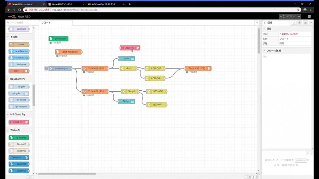Image resolution: width=319 pixels, height=179 pixels.
Task: Click the add new flow plus icon
Action: (257, 23)
